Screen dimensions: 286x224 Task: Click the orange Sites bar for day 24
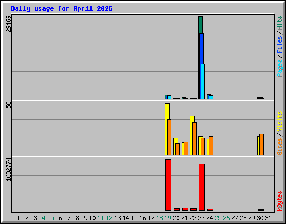(211, 146)
